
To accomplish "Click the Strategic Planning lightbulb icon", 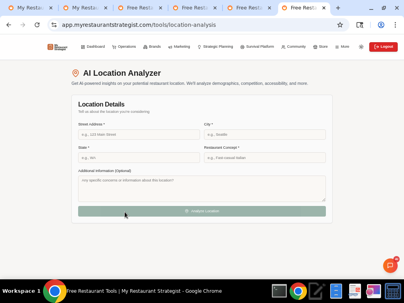I will coord(199,47).
